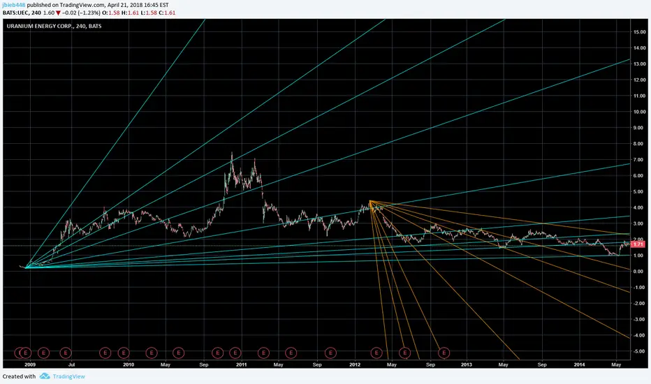Click the 2012 time axis label

[355, 365]
